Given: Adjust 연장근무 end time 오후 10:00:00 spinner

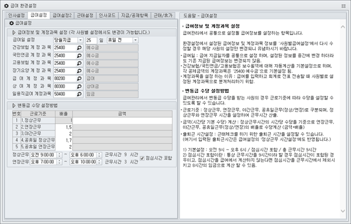Looking at the screenshot, I should 99,162.
